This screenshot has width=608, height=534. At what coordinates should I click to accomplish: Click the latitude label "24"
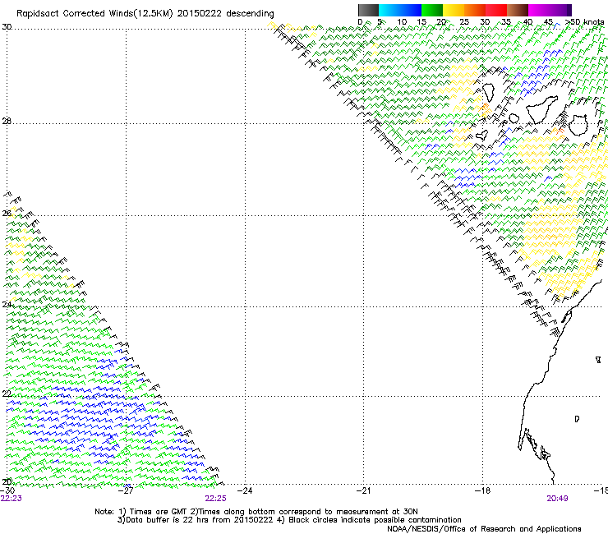point(7,305)
